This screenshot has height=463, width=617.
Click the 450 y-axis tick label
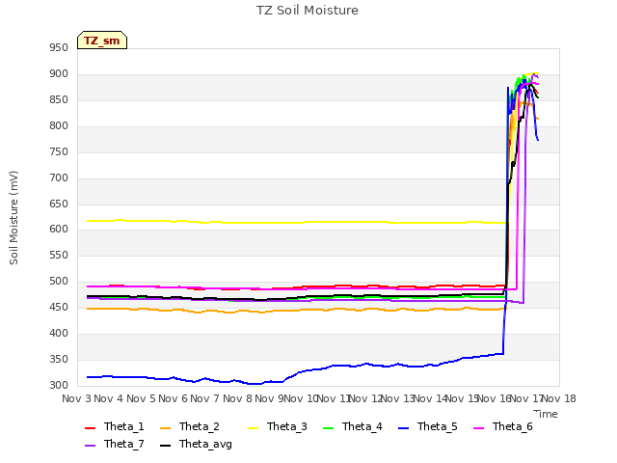tap(59, 307)
